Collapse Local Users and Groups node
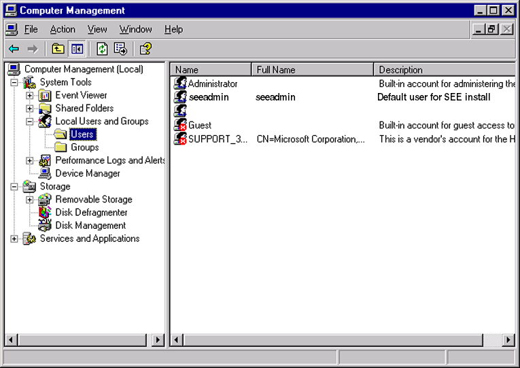Viewport: 520px width, 368px height. click(29, 122)
